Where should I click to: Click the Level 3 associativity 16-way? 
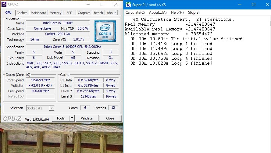click(111, 96)
